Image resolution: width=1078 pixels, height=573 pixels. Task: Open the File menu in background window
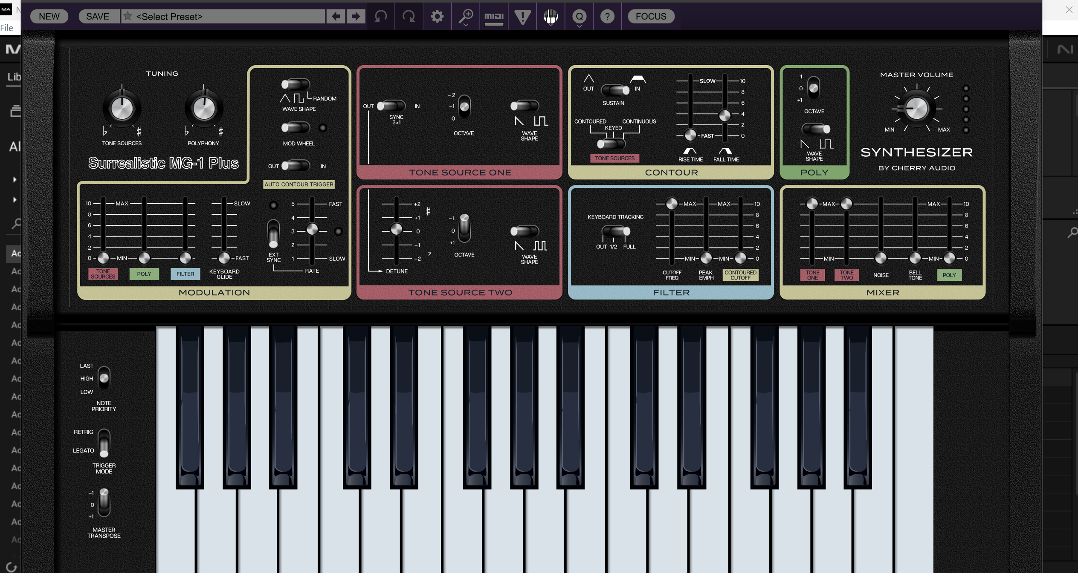click(x=6, y=28)
